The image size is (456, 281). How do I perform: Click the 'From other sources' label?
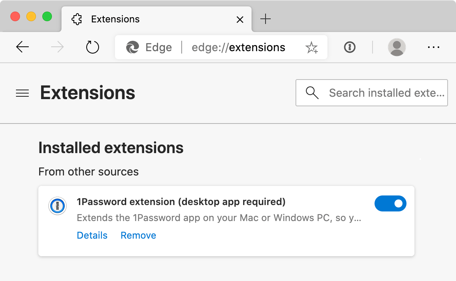(88, 172)
